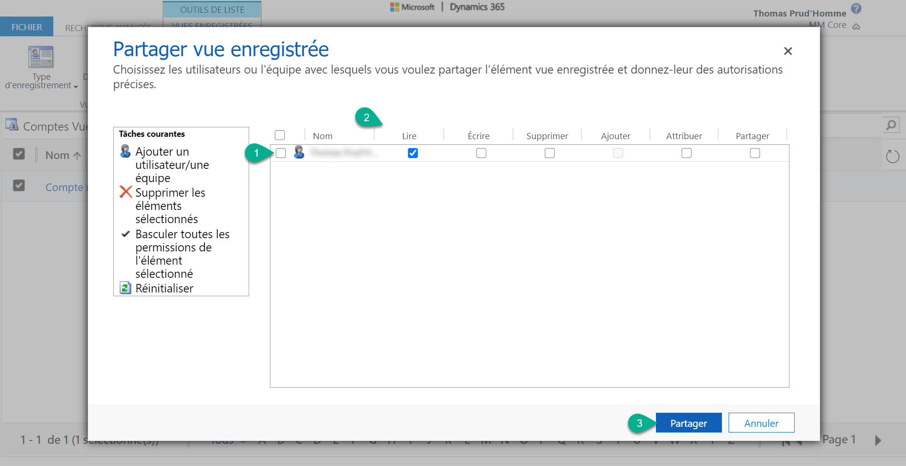Screen dimensions: 906x466
Task: Open the FICHIER tab
Action: (x=27, y=27)
